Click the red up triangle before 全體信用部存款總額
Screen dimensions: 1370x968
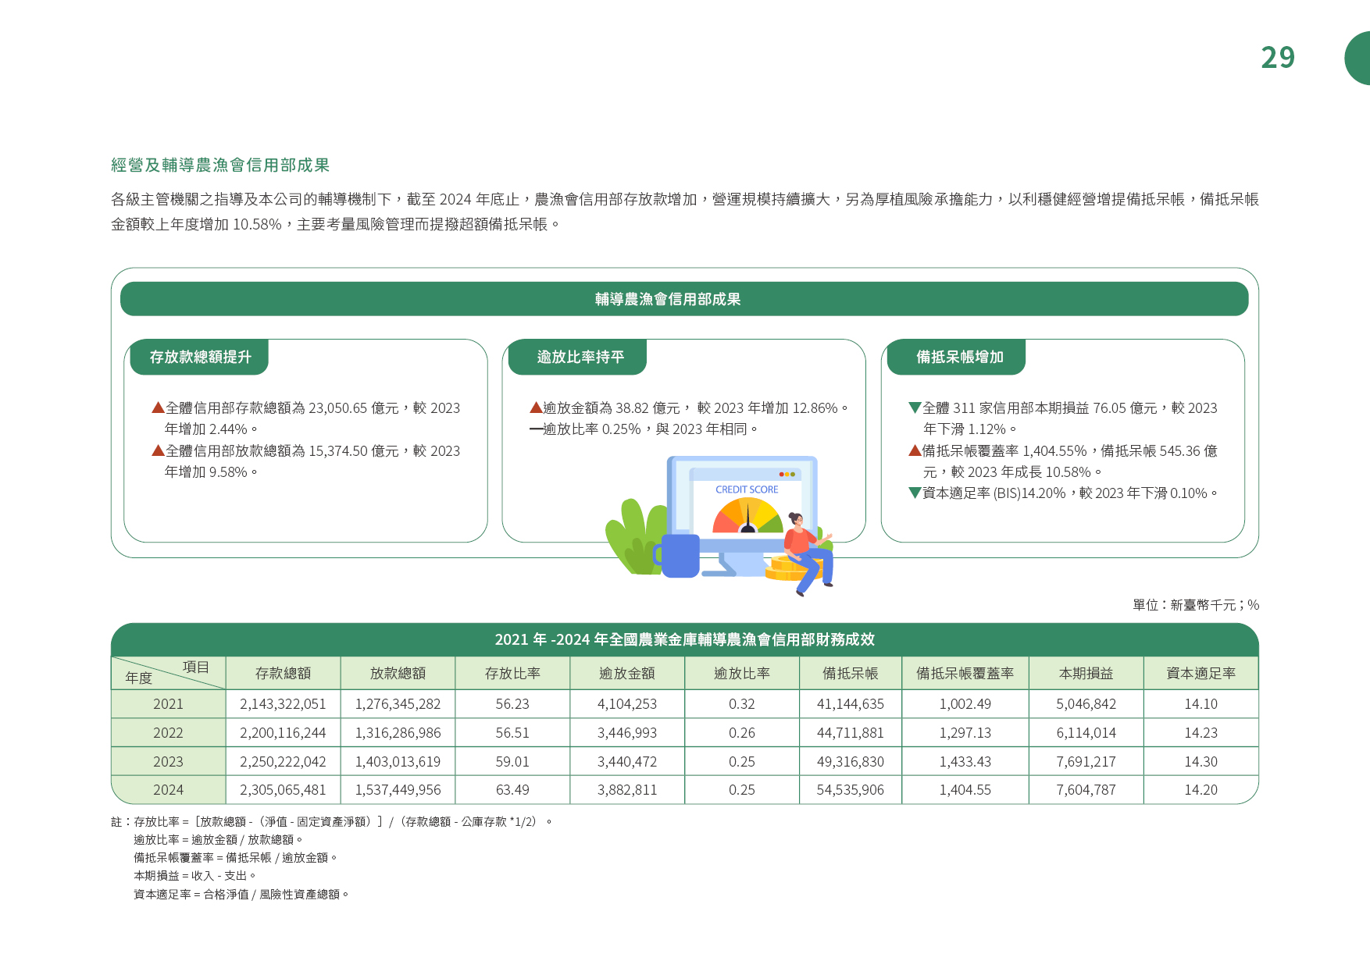(x=158, y=407)
